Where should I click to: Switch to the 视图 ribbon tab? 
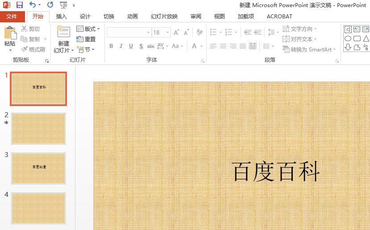pos(219,16)
